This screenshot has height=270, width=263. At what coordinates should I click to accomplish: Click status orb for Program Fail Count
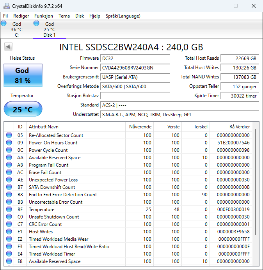[x=9, y=165]
